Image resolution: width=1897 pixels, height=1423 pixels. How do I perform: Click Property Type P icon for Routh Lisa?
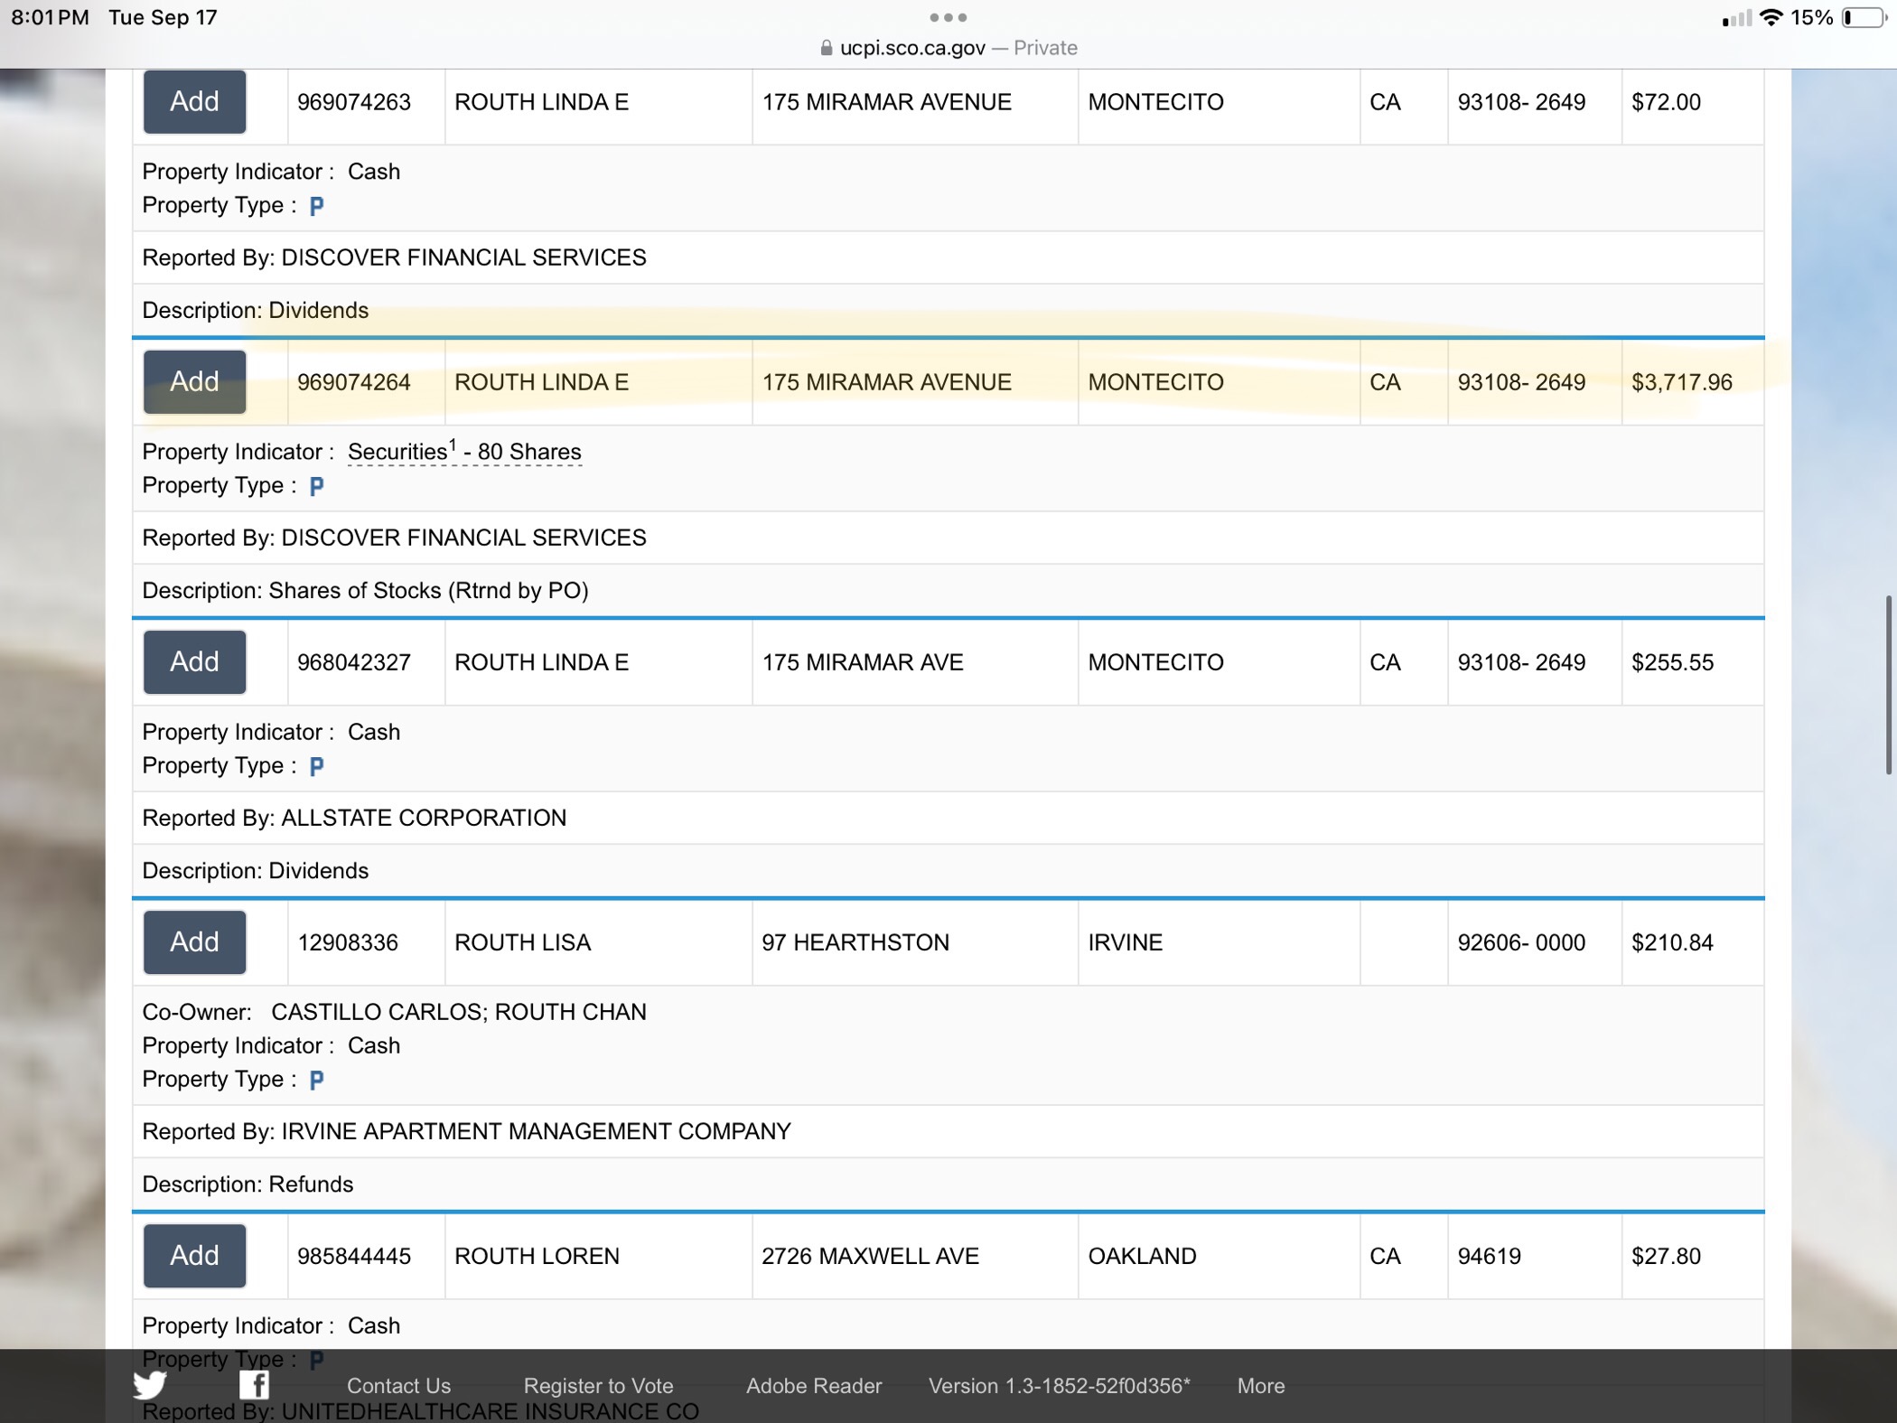click(316, 1080)
